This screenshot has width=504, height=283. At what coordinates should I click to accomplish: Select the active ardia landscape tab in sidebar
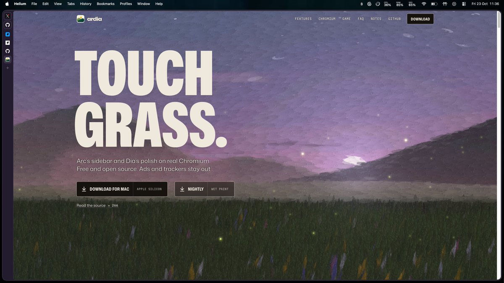pyautogui.click(x=8, y=60)
